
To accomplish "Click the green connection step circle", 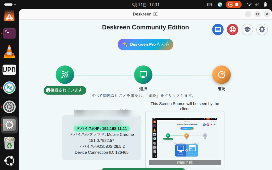I will [x=65, y=75].
